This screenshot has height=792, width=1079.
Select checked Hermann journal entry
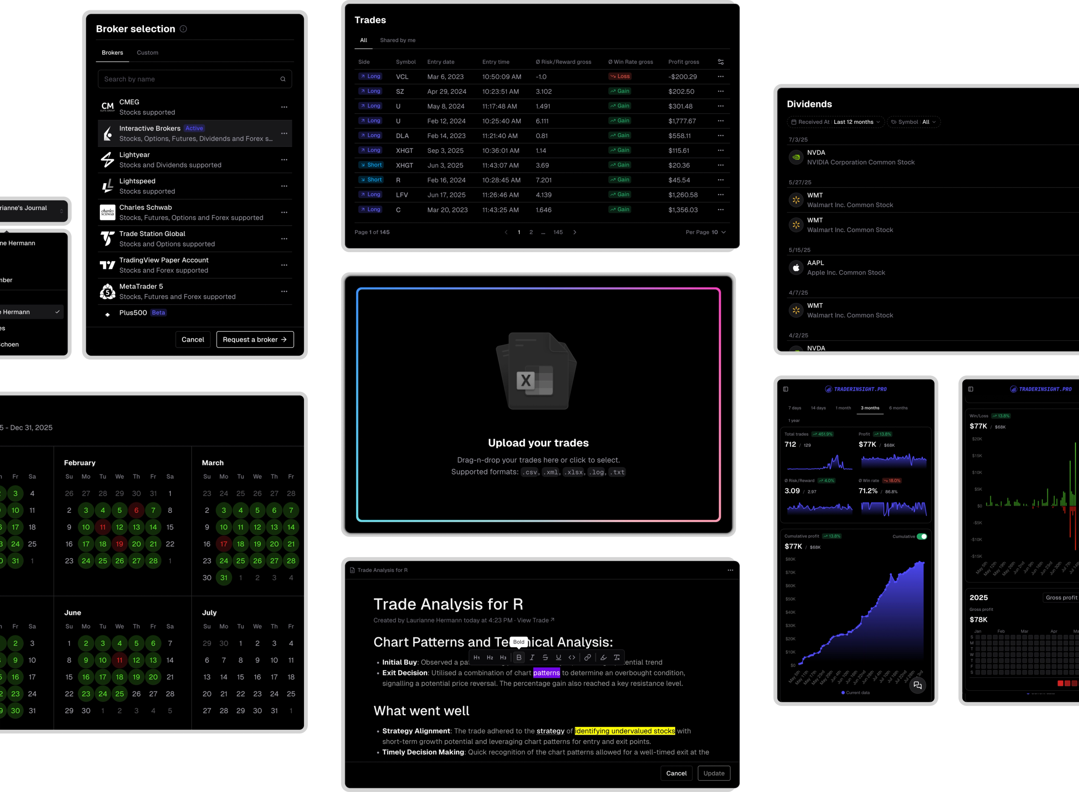coord(29,312)
